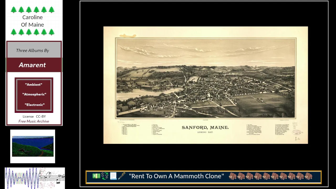
Task: Click the currency exchange dollar-yen icon
Action: pyautogui.click(x=105, y=176)
